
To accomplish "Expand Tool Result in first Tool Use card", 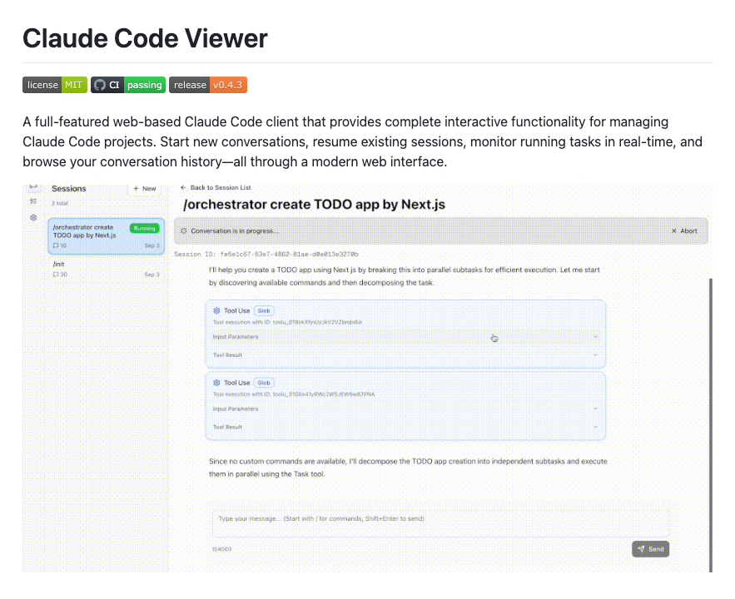I will (x=405, y=355).
